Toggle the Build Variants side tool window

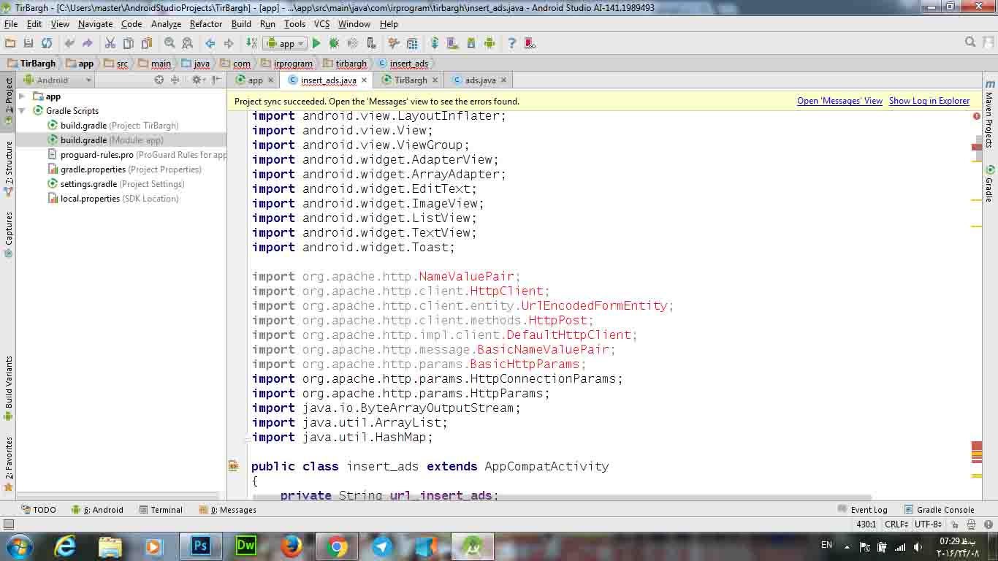pyautogui.click(x=9, y=388)
